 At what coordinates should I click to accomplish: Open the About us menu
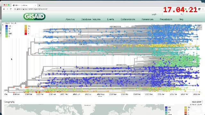[x=70, y=19]
